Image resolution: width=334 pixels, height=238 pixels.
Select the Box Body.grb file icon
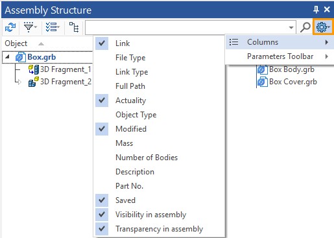coord(262,69)
